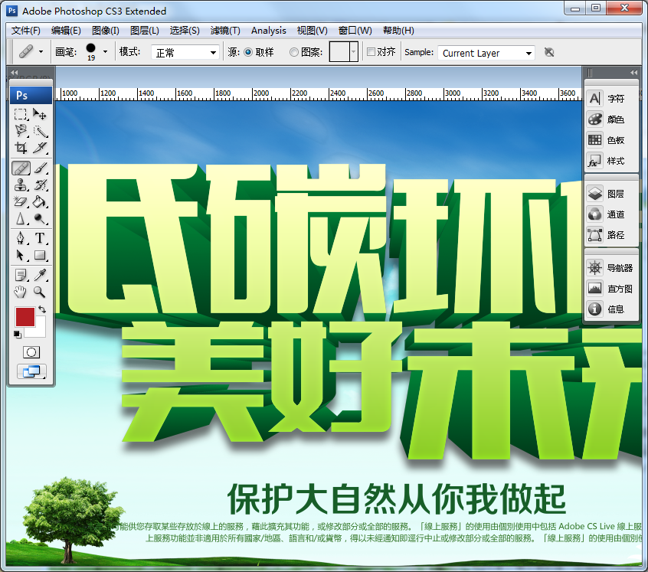Select the 取样 source radio button
This screenshot has width=648, height=572.
tap(248, 52)
